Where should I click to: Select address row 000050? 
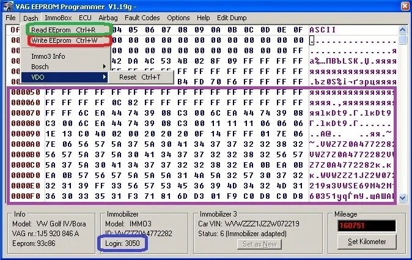[26, 92]
